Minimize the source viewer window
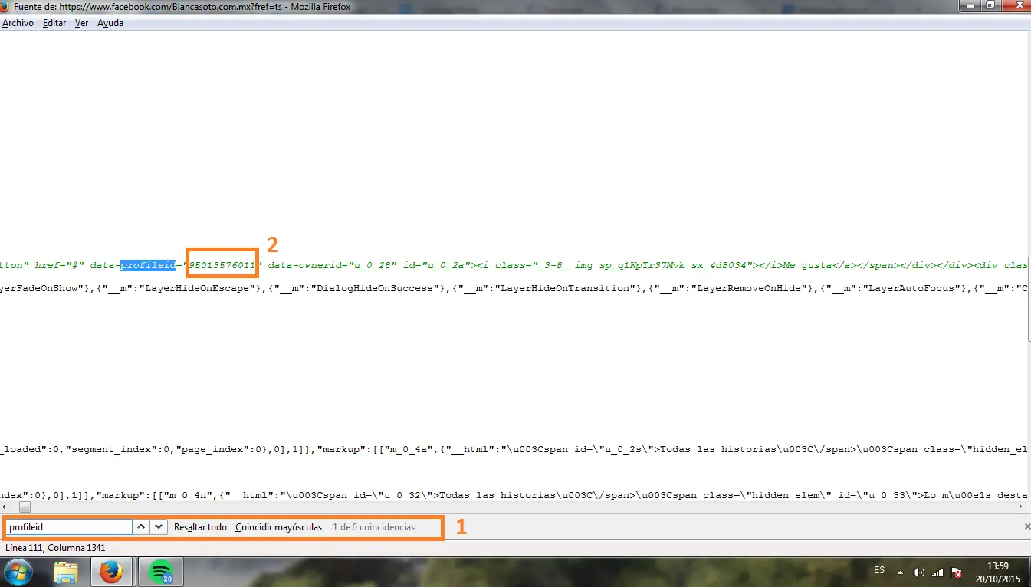The width and height of the screenshot is (1031, 587). (968, 5)
